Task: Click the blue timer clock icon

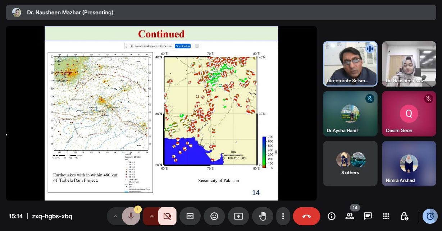Action: pos(430,216)
